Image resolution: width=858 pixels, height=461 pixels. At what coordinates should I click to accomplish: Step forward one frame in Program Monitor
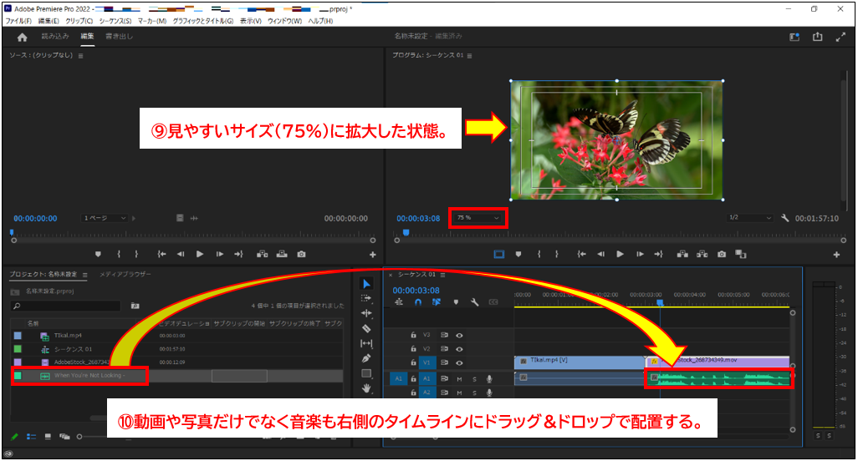point(640,254)
